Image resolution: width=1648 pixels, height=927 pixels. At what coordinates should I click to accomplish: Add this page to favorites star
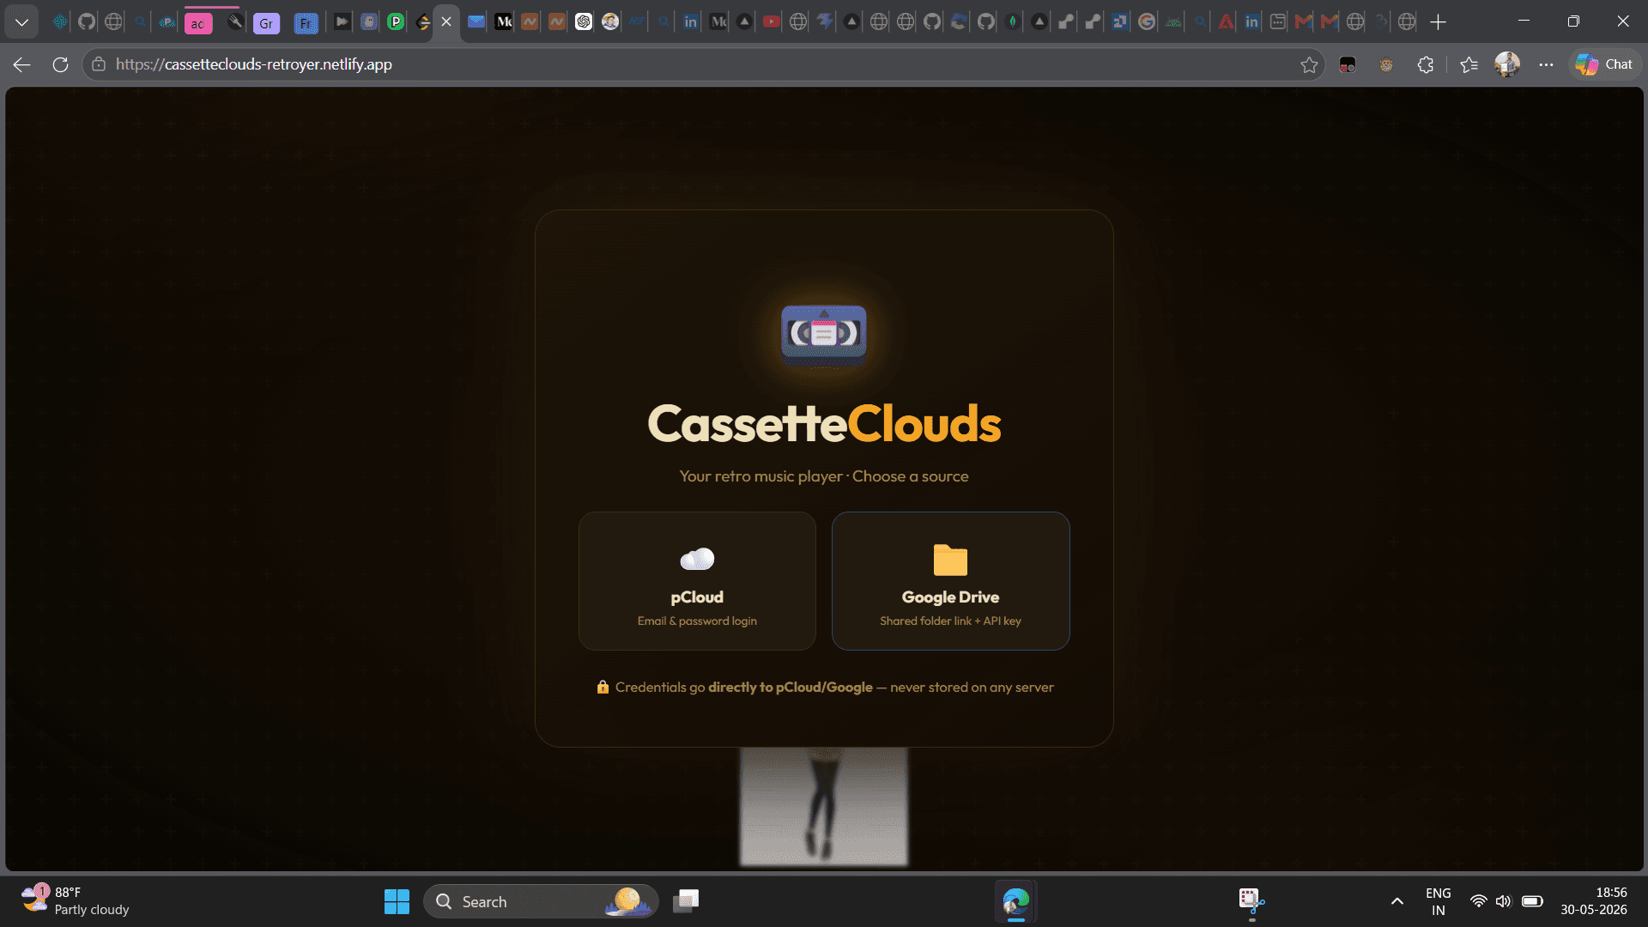coord(1309,64)
